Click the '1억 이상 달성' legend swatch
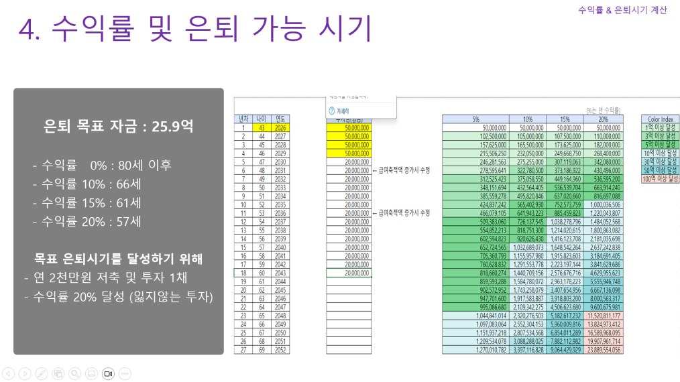 pos(661,127)
